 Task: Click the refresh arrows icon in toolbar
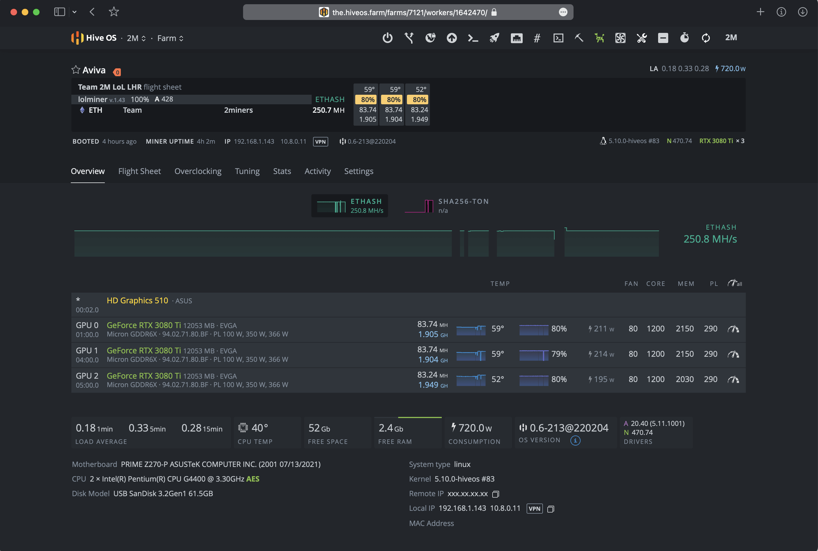706,38
